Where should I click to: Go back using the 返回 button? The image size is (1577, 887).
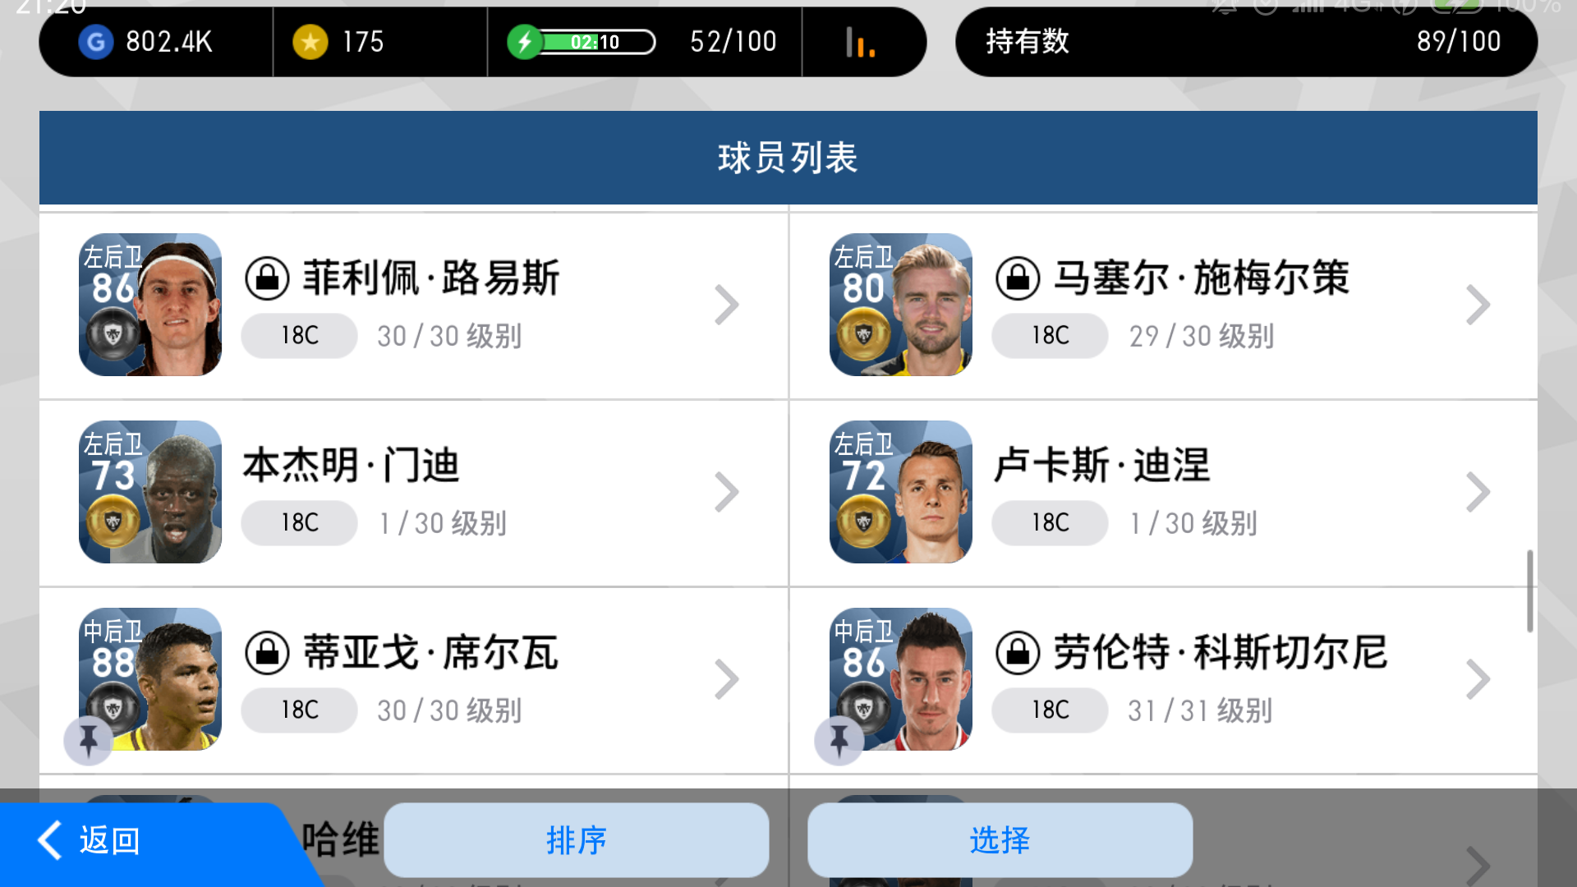(x=90, y=841)
